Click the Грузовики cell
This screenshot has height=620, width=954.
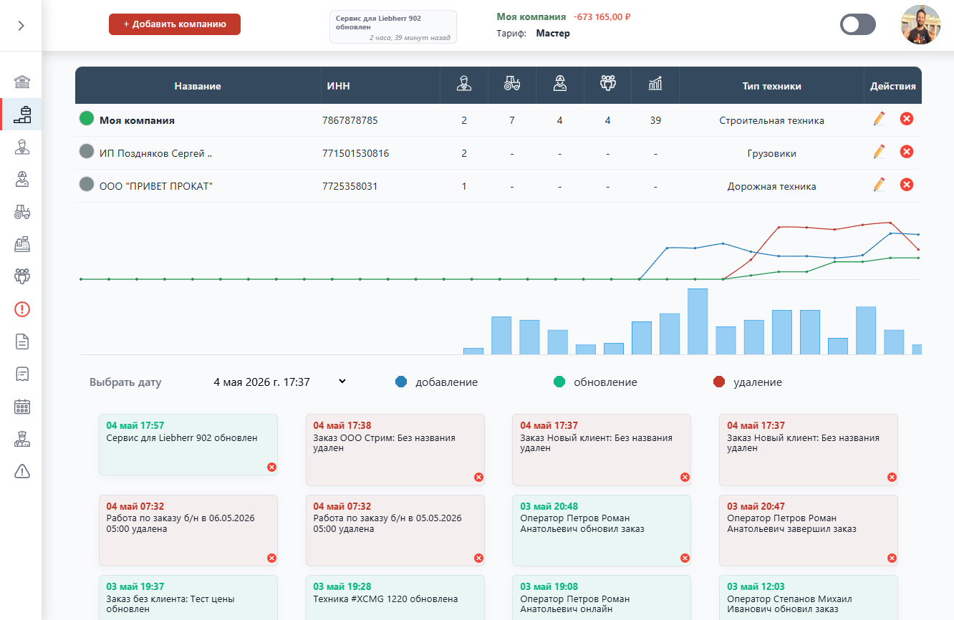coord(771,153)
